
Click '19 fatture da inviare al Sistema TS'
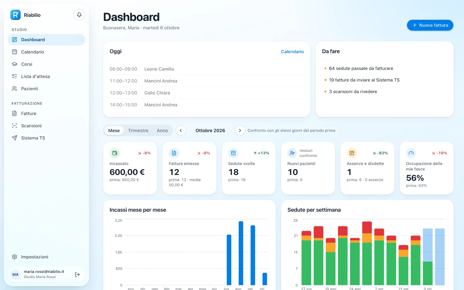click(364, 80)
